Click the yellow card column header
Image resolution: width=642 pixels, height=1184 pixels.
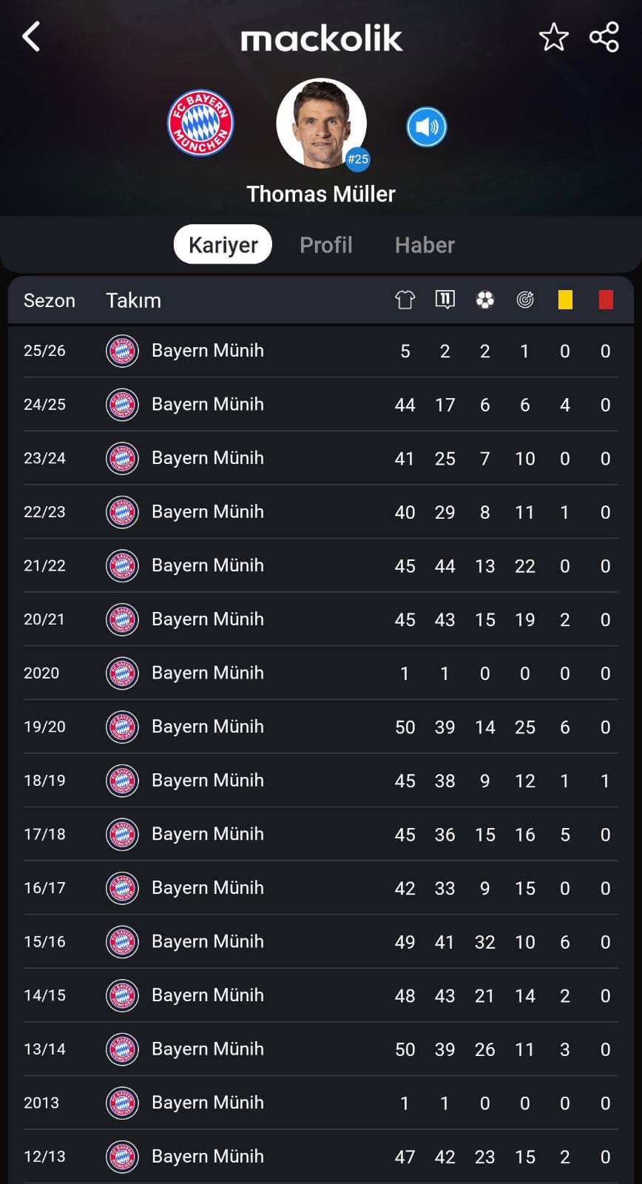click(565, 300)
